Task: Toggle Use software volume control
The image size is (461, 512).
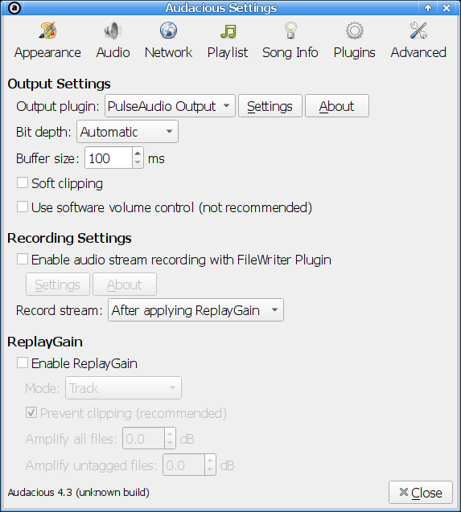Action: (23, 207)
